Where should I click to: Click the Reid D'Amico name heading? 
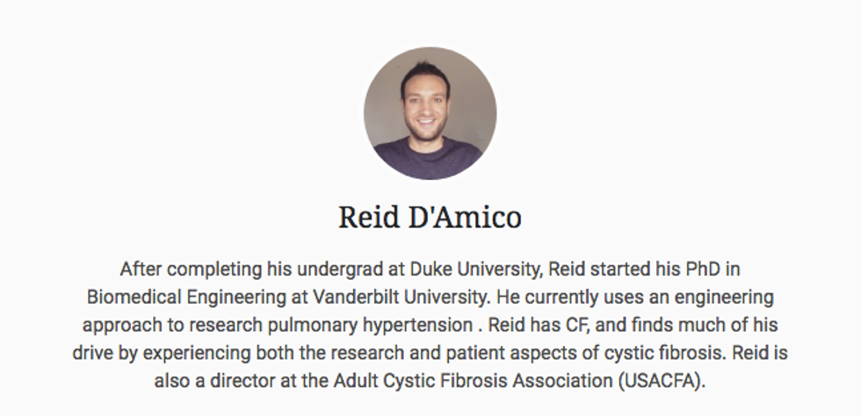pyautogui.click(x=430, y=217)
